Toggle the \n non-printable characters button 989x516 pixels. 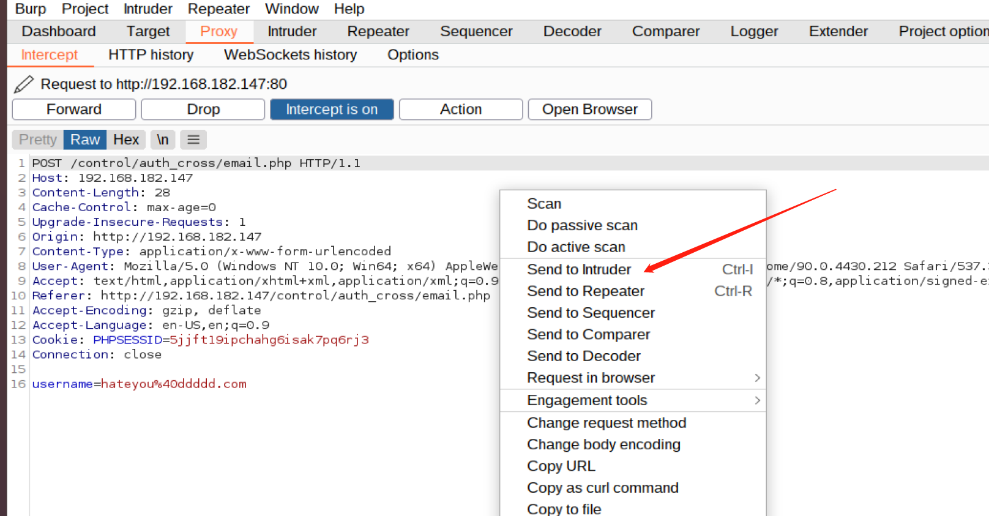click(163, 140)
